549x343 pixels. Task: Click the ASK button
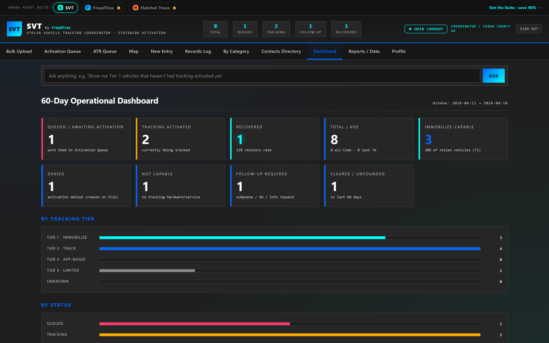pyautogui.click(x=493, y=76)
